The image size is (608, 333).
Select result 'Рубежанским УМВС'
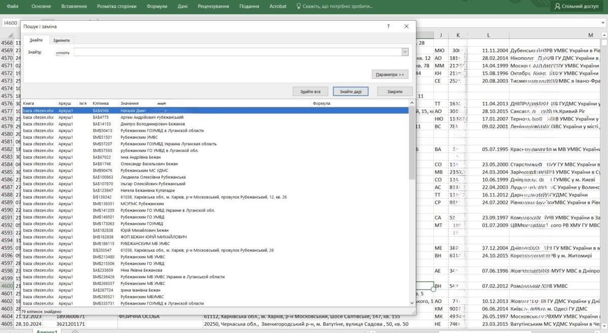(215, 137)
